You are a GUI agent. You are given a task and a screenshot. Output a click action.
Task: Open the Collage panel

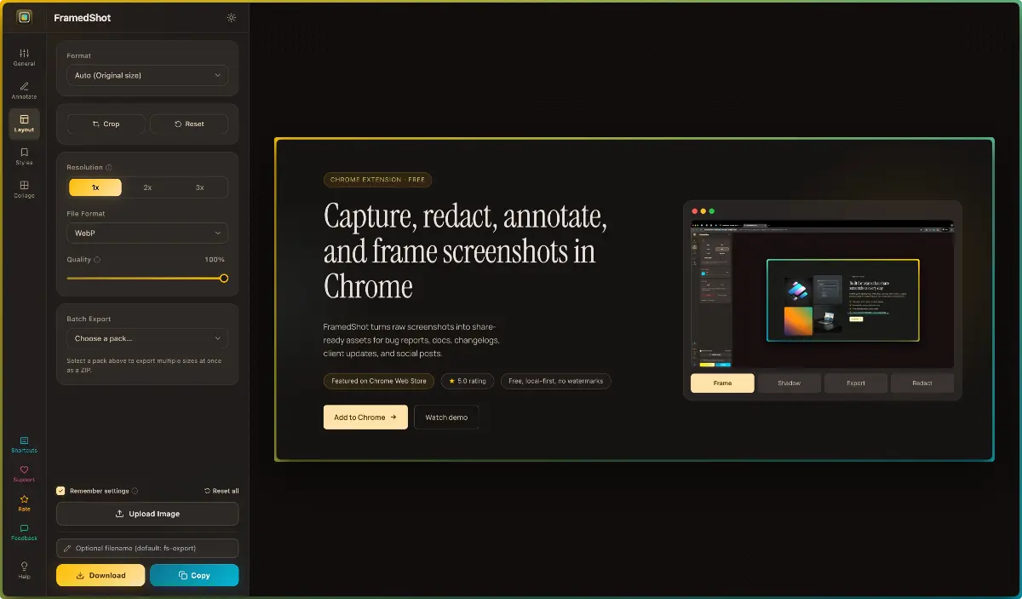pyautogui.click(x=23, y=187)
